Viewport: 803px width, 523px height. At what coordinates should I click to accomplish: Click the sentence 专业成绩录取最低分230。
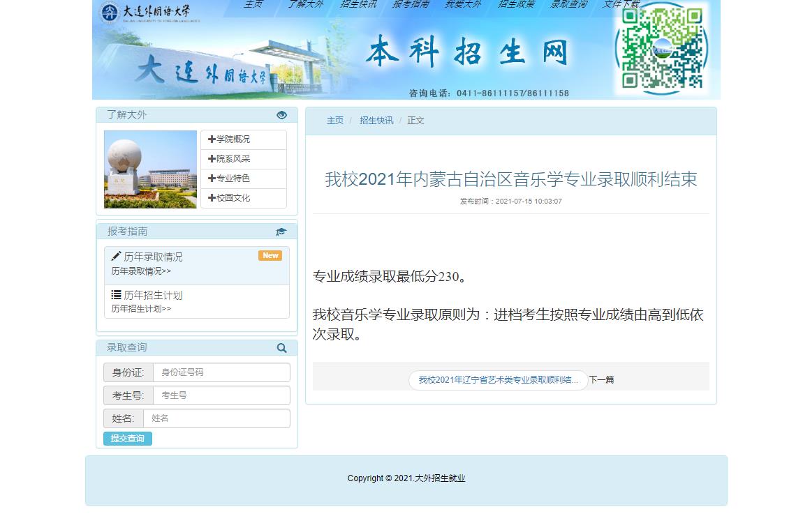coord(389,277)
